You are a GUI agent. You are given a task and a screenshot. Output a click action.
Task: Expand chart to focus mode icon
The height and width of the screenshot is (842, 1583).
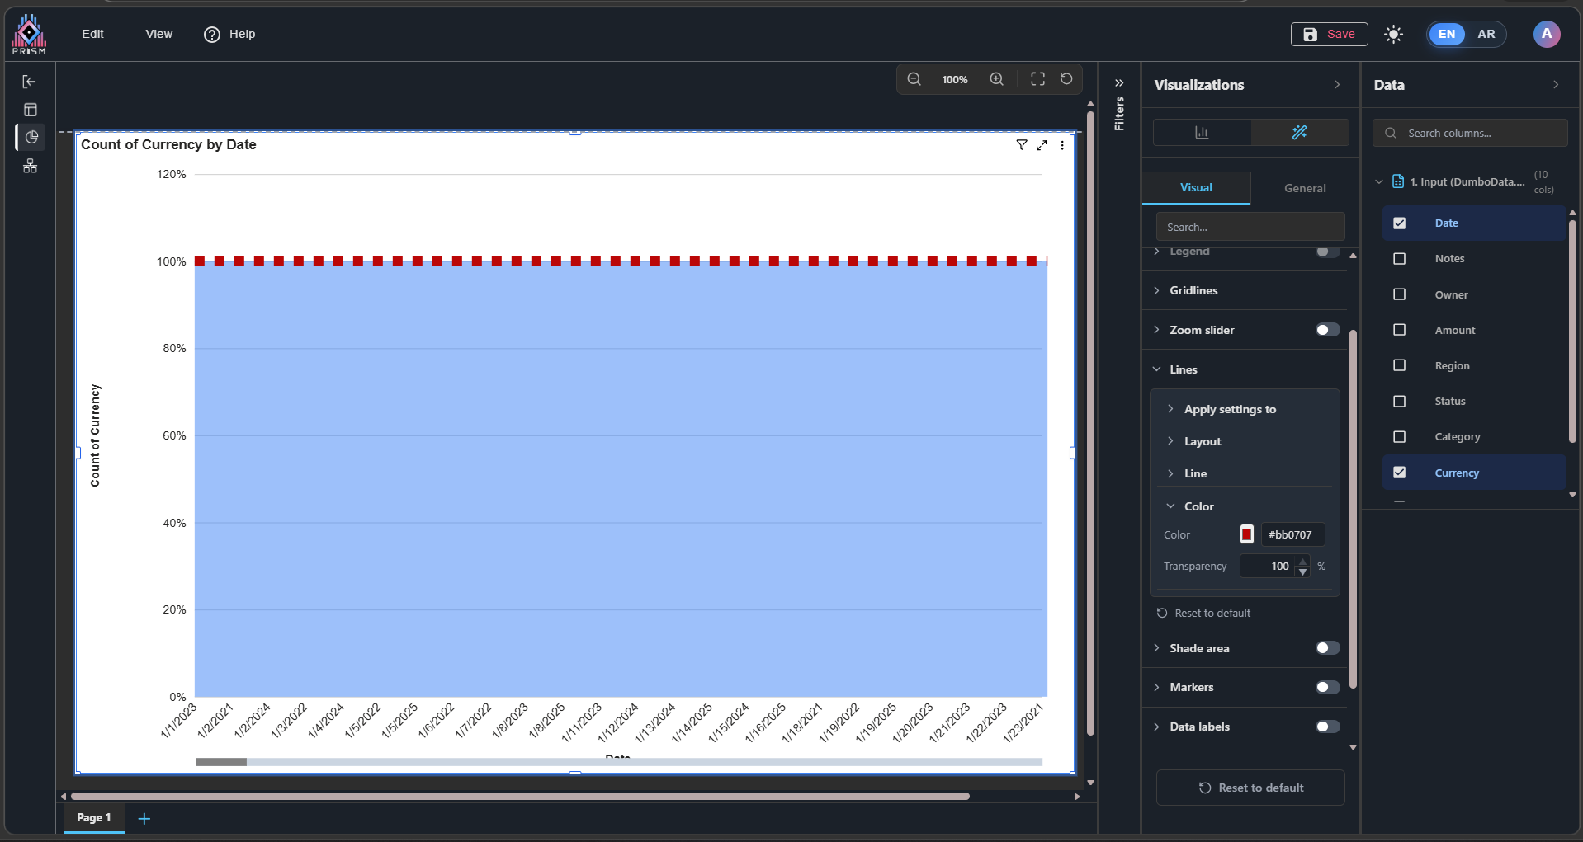point(1042,145)
